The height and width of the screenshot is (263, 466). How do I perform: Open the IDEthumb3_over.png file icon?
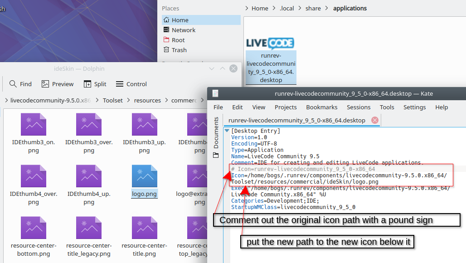tap(88, 124)
